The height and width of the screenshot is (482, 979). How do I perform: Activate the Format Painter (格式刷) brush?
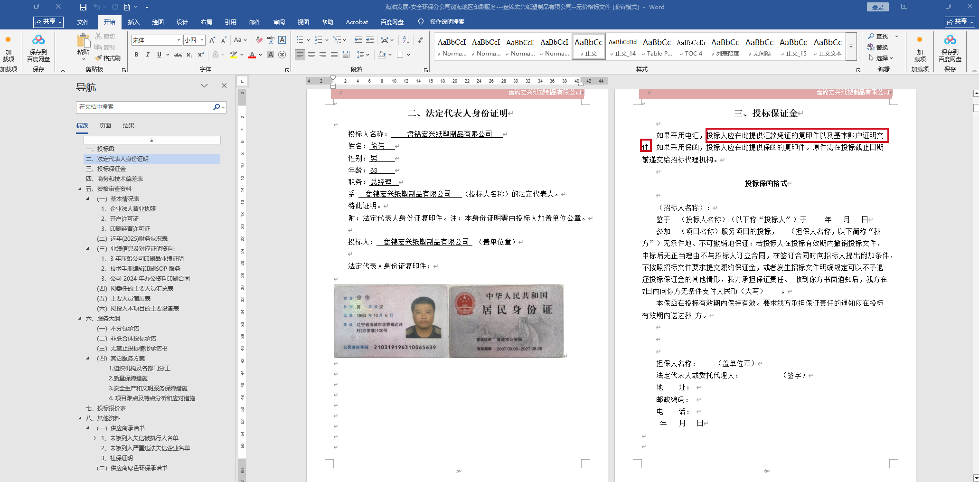pos(108,58)
